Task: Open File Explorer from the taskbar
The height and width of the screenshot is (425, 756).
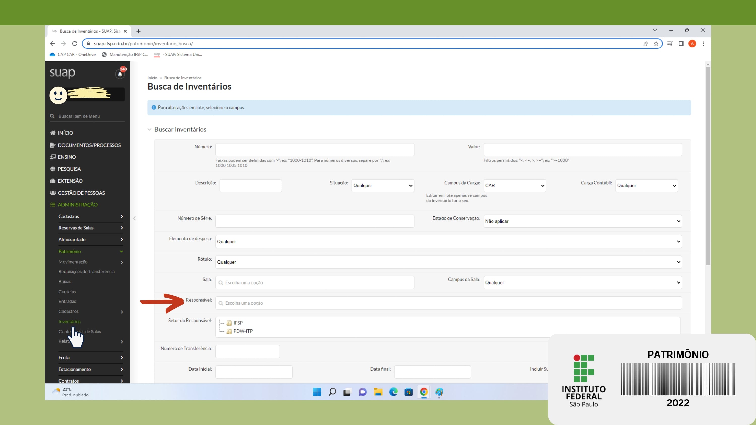Action: [x=378, y=392]
